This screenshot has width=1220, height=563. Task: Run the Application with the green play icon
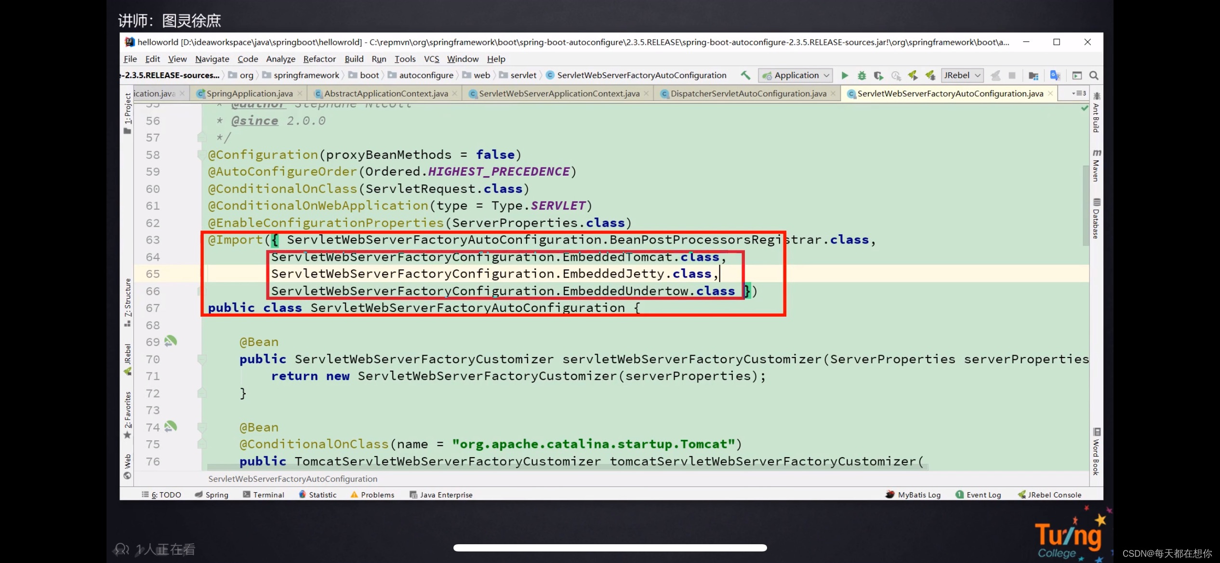tap(845, 76)
